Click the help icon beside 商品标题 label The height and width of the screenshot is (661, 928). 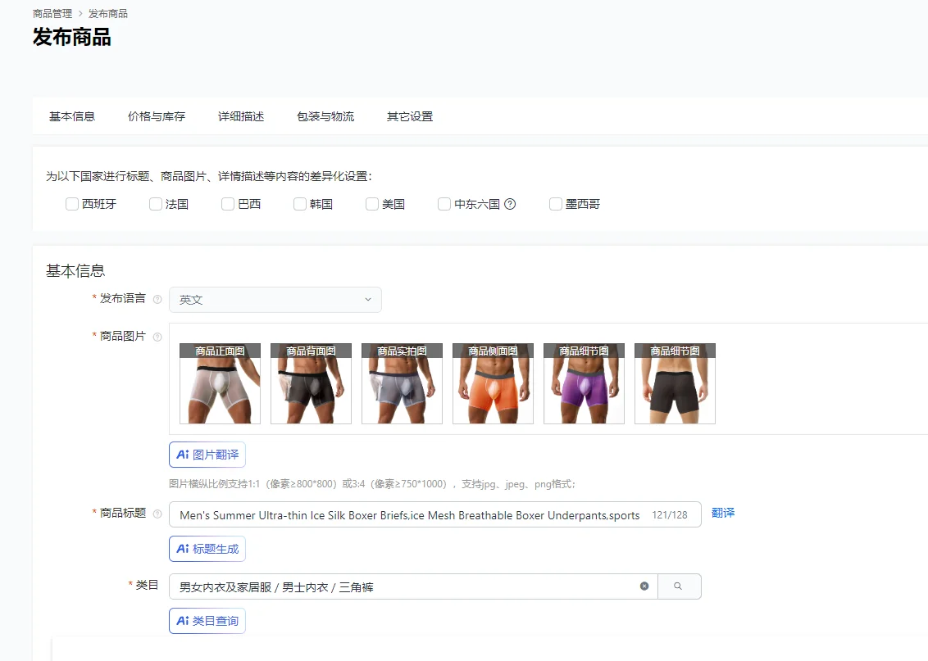coord(157,514)
